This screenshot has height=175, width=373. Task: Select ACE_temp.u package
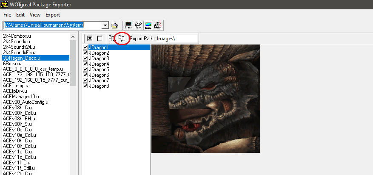pos(16,86)
